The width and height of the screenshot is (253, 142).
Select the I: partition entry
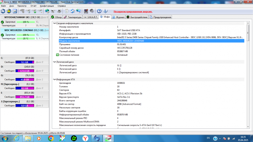[25, 95]
